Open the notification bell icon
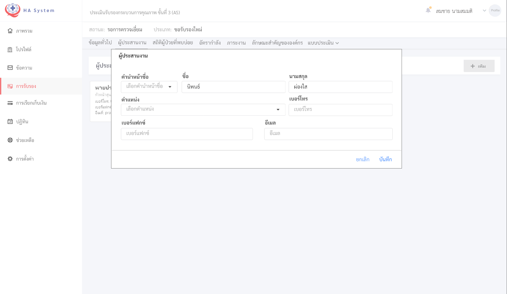Screen dimensions: 507x294 point(428,10)
